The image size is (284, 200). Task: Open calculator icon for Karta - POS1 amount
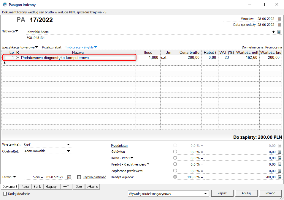point(280,158)
